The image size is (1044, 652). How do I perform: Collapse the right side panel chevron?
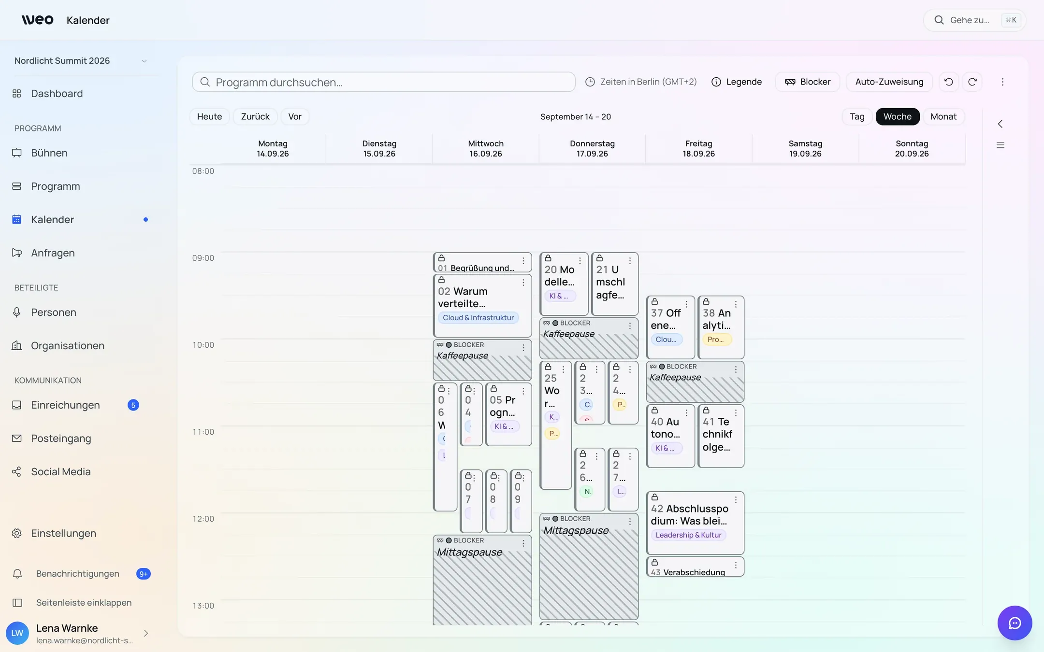pyautogui.click(x=1000, y=124)
